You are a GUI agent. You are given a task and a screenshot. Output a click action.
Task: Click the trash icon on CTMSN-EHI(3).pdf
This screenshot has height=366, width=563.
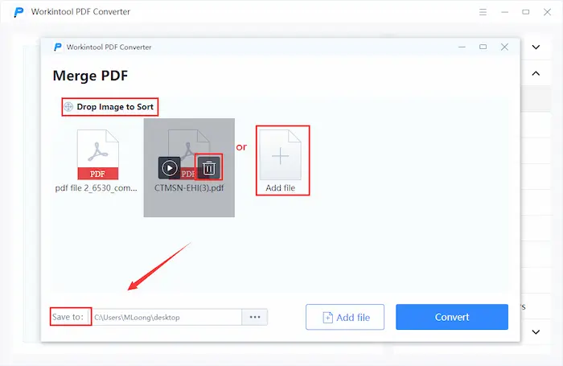click(208, 167)
